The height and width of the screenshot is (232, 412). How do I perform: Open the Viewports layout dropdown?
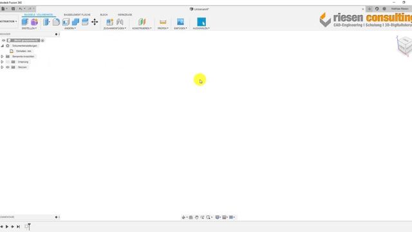232,217
